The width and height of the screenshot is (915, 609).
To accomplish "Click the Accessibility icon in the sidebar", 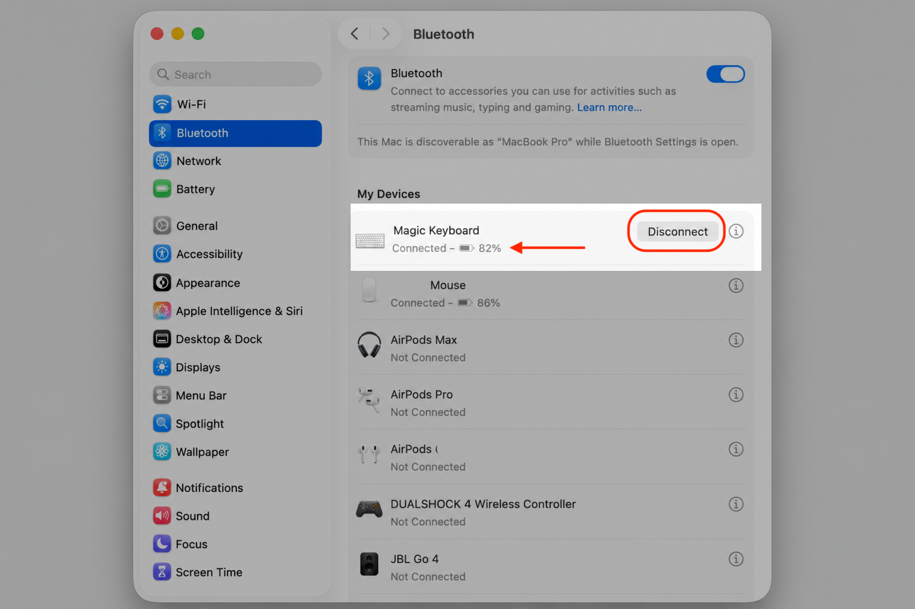I will 162,254.
